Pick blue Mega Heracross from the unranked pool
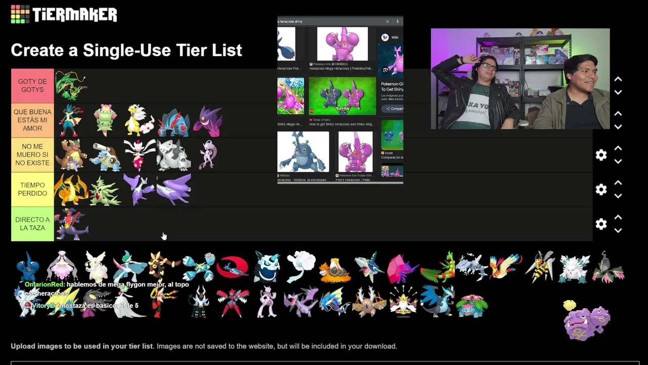Viewport: 648px width, 365px height. pyautogui.click(x=28, y=267)
